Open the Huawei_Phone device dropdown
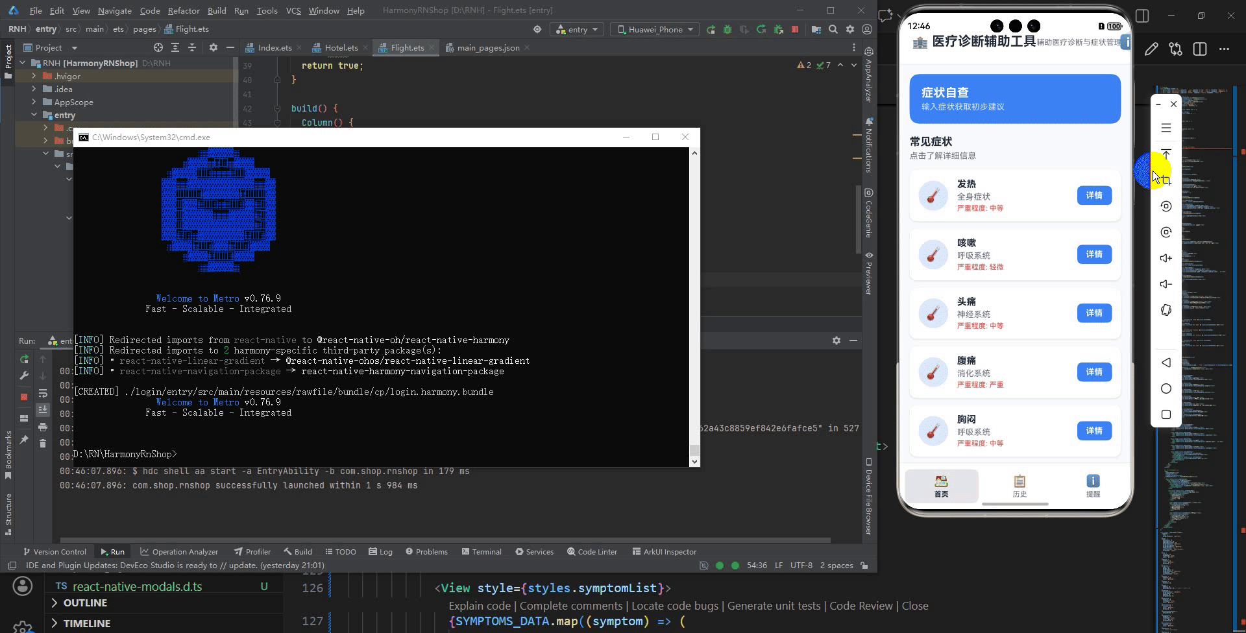The height and width of the screenshot is (633, 1246). point(655,30)
